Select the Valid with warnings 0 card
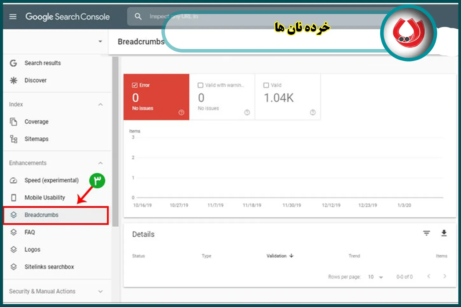Image resolution: width=461 pixels, height=307 pixels. 222,97
